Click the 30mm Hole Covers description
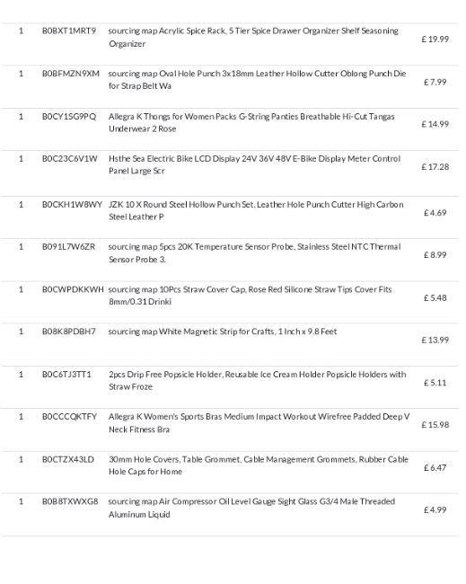Image resolution: width=466 pixels, height=584 pixels. pyautogui.click(x=259, y=465)
